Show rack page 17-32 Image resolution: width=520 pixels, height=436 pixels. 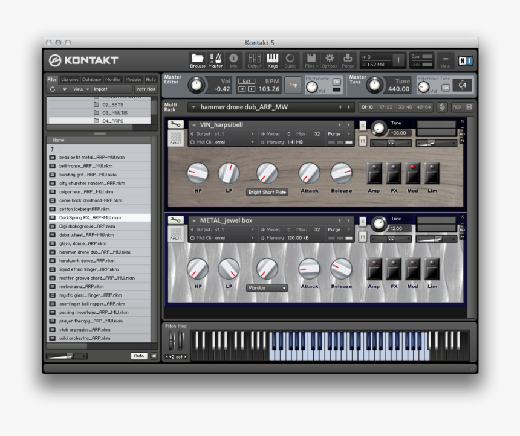[386, 107]
